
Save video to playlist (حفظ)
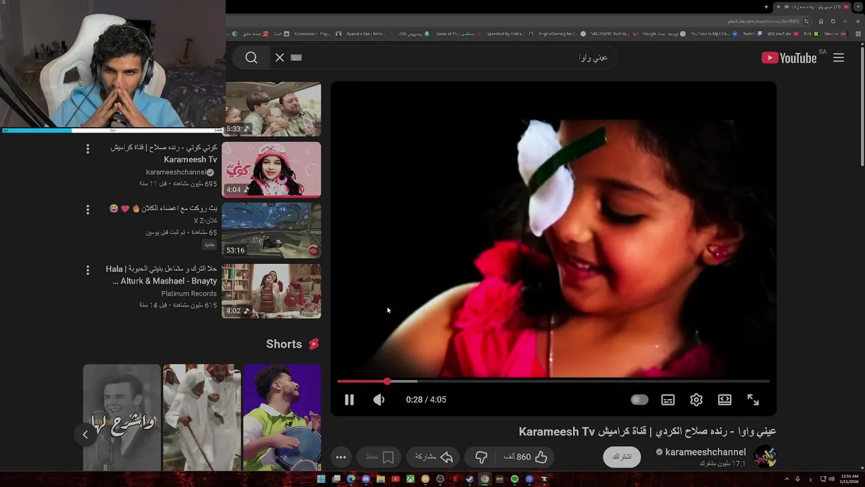(x=380, y=457)
